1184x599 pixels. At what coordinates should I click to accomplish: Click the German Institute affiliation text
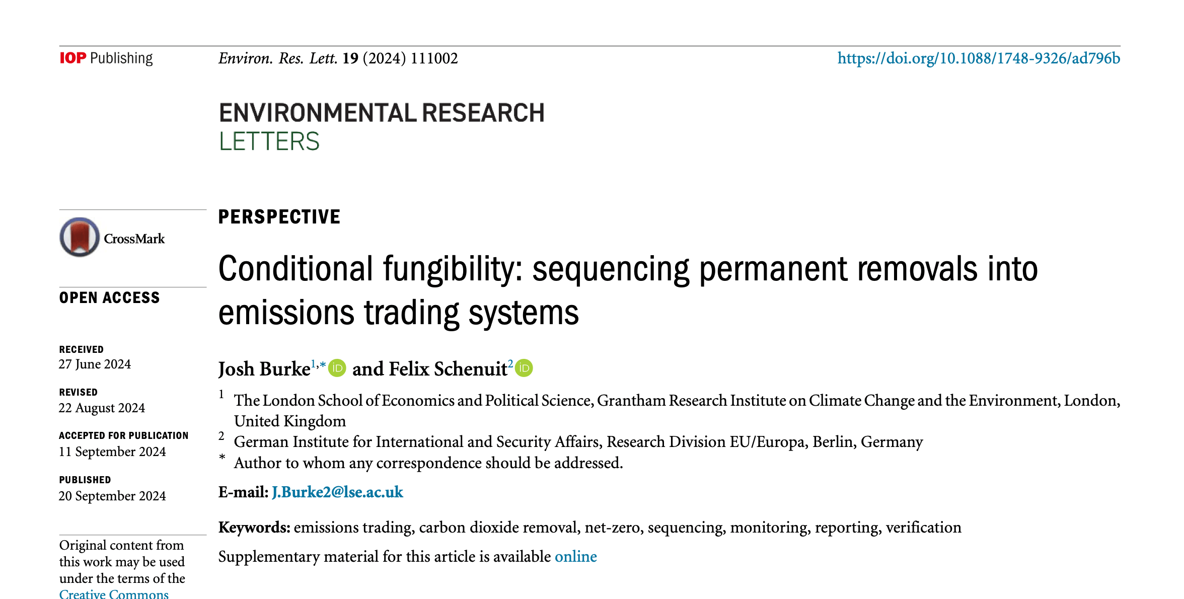click(x=578, y=441)
